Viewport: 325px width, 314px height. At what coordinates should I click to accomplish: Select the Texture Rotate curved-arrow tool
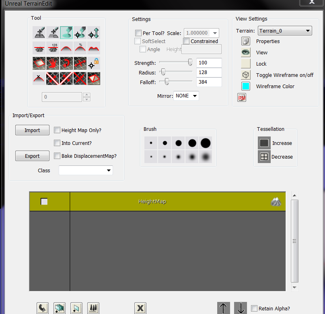click(66, 63)
